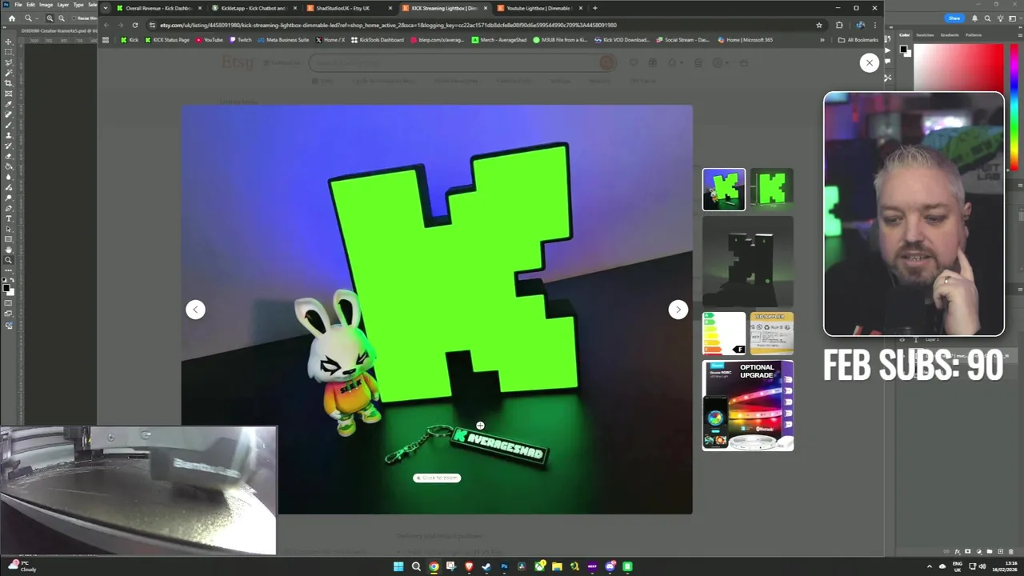Toggle the Resize Windows checkbox in Photoshop

(x=73, y=18)
